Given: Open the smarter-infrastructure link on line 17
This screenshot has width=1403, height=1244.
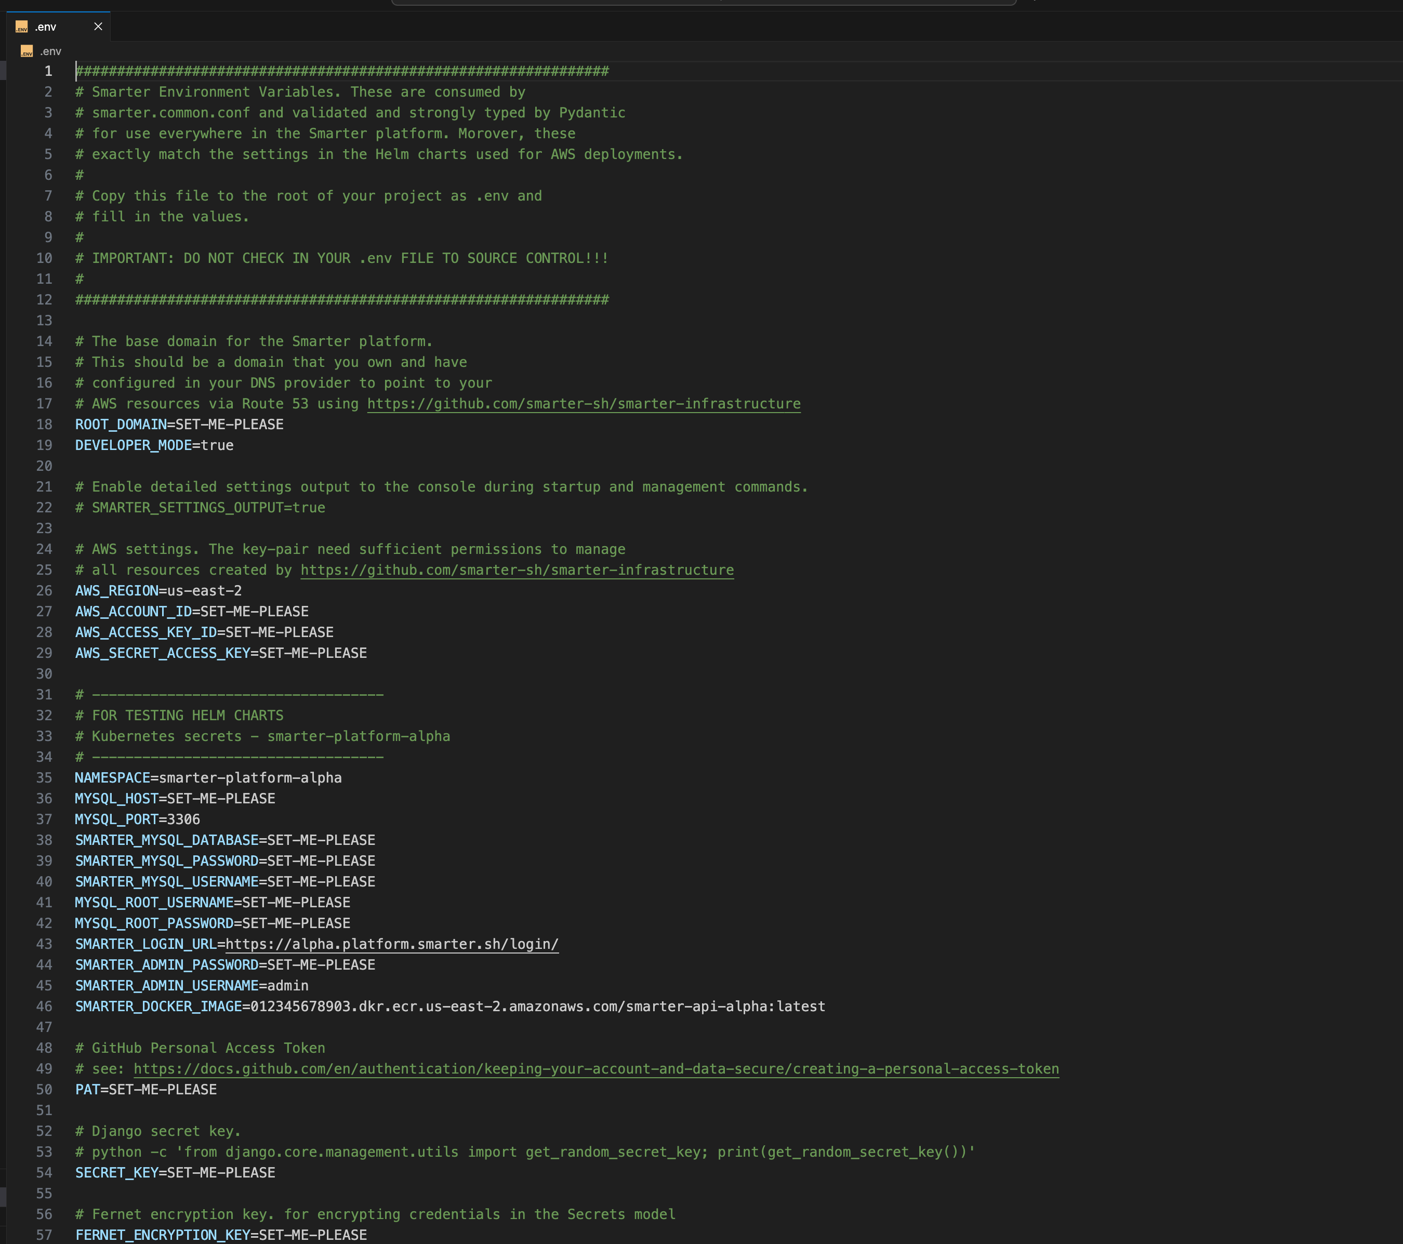Looking at the screenshot, I should click(584, 404).
